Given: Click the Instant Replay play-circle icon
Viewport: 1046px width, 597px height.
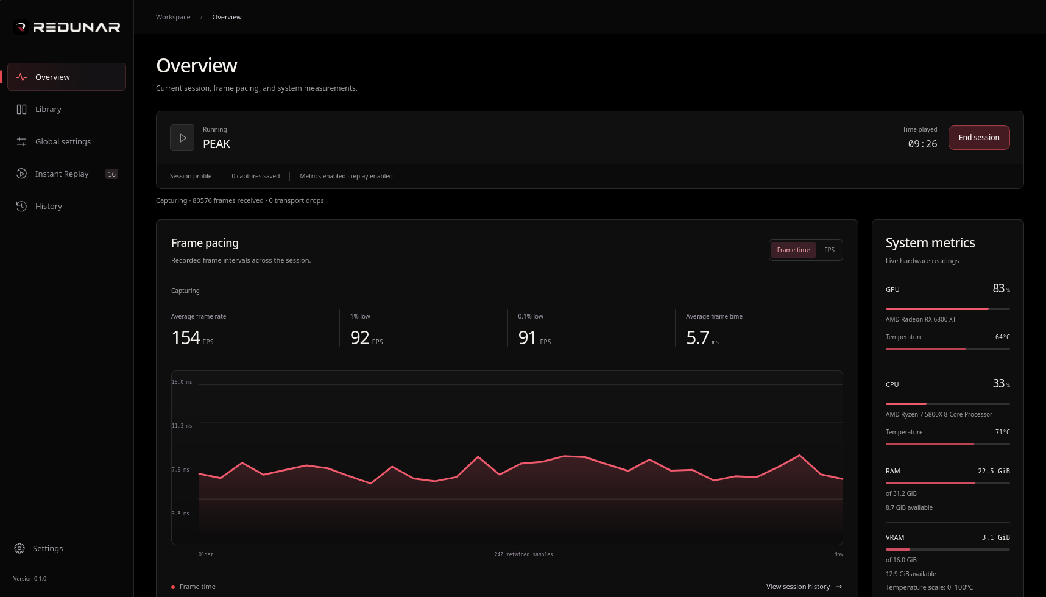Looking at the screenshot, I should [x=22, y=174].
